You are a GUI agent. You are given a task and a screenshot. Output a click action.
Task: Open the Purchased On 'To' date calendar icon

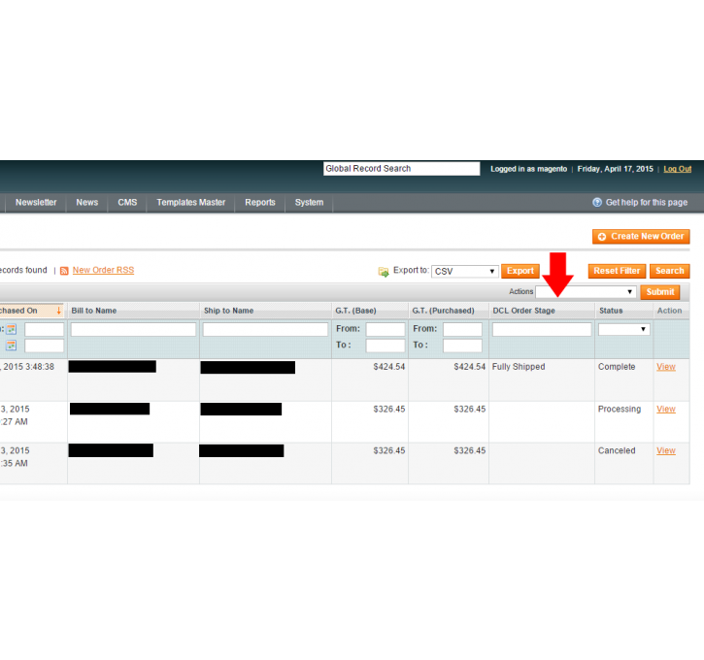click(x=12, y=346)
